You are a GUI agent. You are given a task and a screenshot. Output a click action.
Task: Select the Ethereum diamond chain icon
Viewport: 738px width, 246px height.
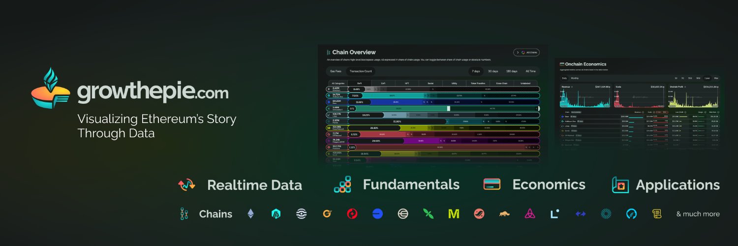pyautogui.click(x=251, y=214)
